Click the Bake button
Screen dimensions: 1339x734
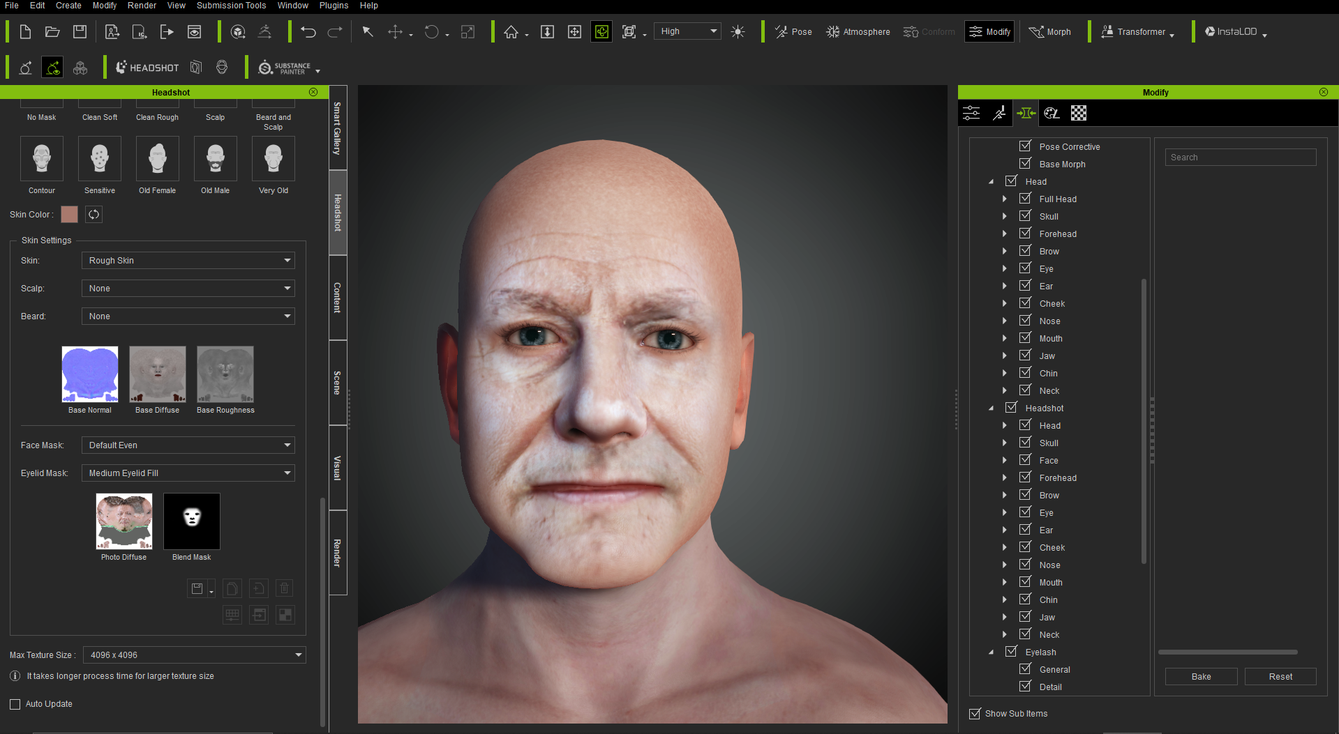point(1201,677)
